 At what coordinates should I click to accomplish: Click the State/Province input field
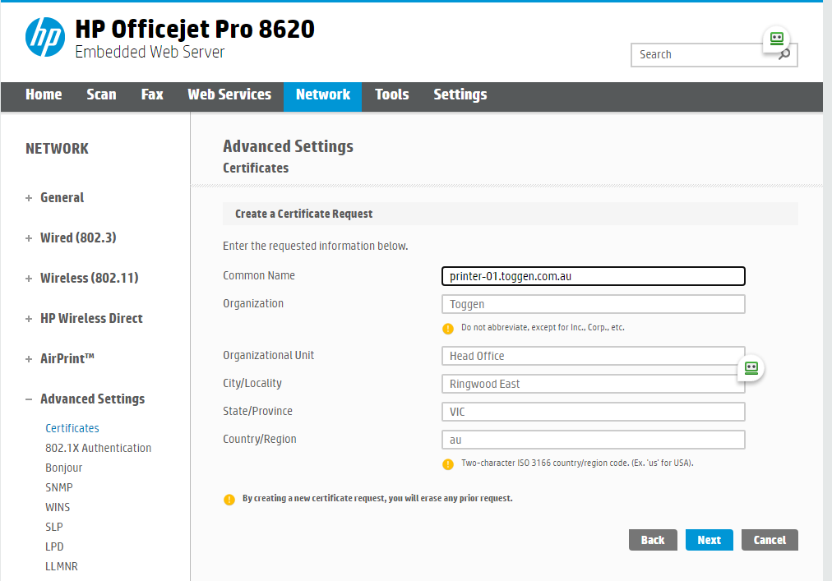594,412
